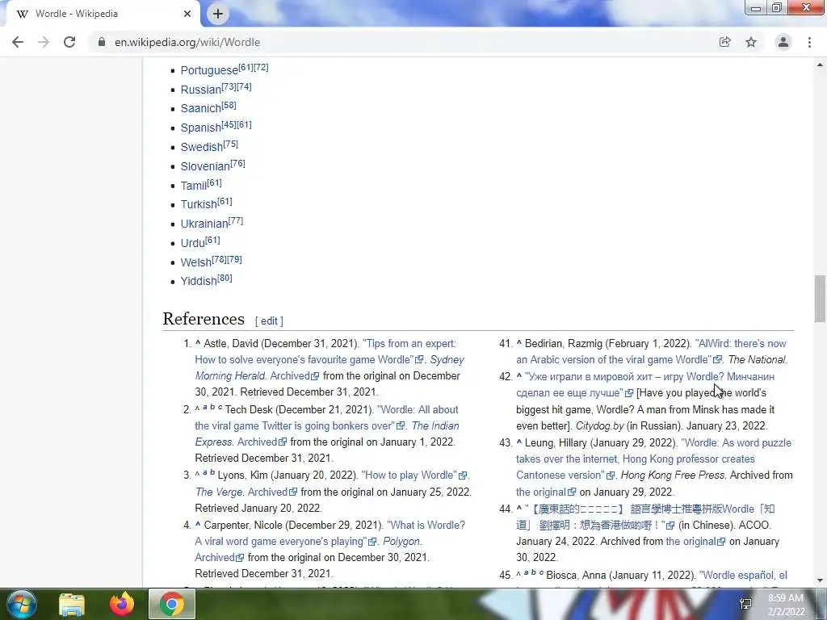Viewport: 827px width, 620px height.
Task: Click citation [77] next to Ukrainian
Action: pos(236,220)
